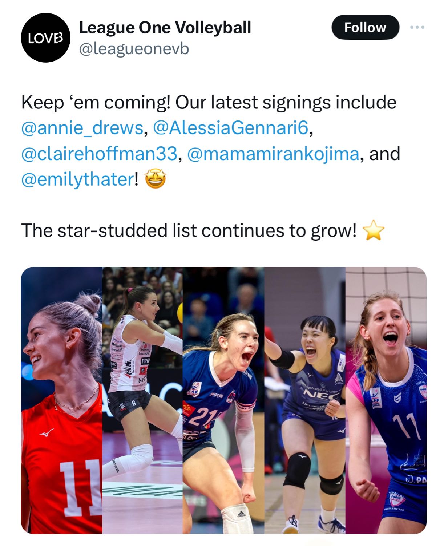Click the star-struck emoji after @emilythater
The width and height of the screenshot is (448, 546).
point(155,179)
